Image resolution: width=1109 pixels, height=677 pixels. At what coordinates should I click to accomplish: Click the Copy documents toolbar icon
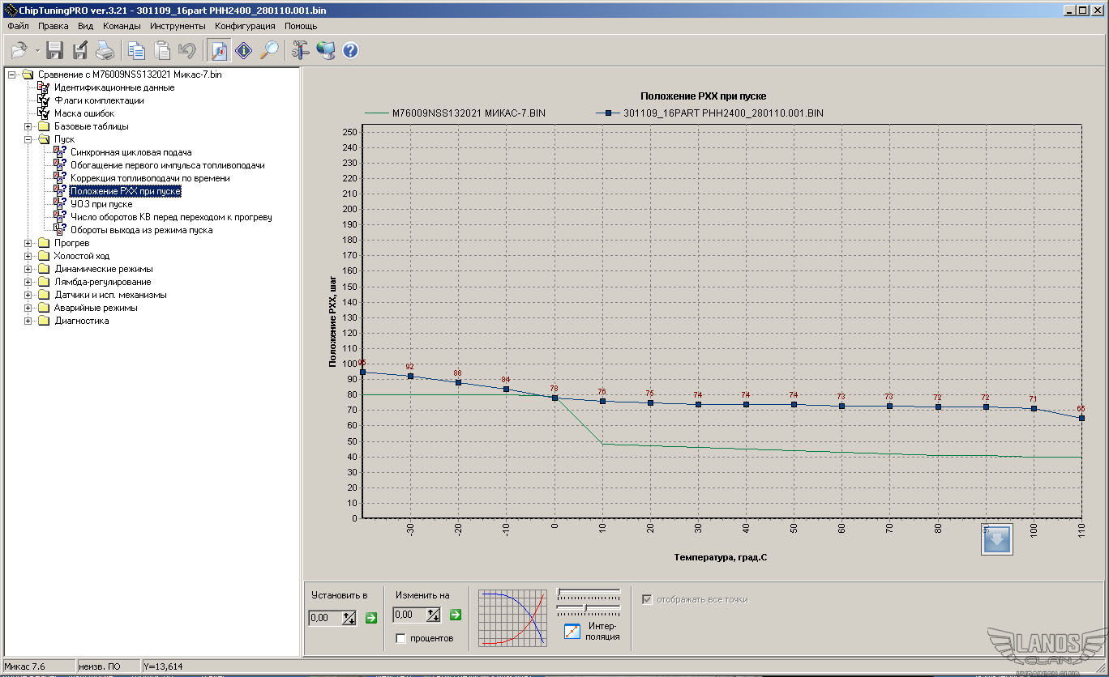coord(136,51)
